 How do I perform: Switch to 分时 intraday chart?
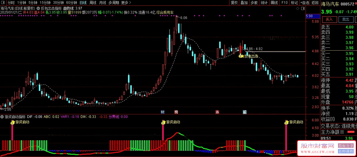(x=11, y=3)
